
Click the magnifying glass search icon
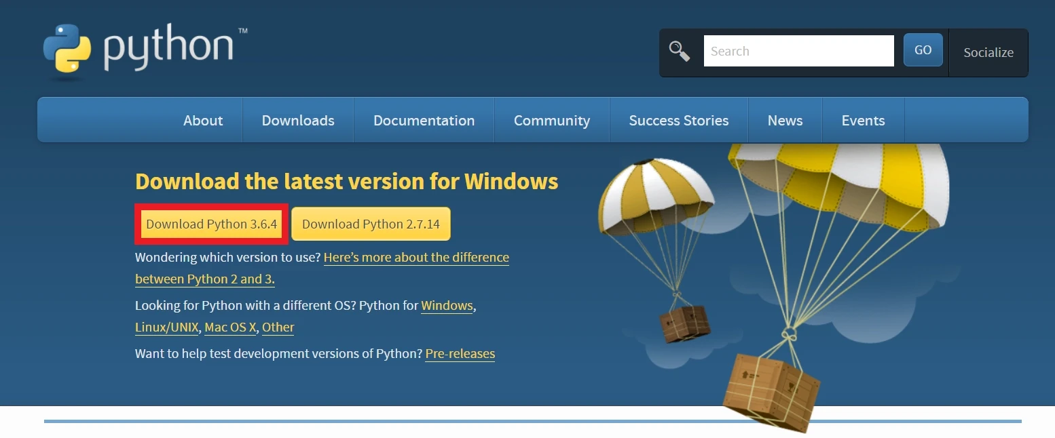click(680, 52)
